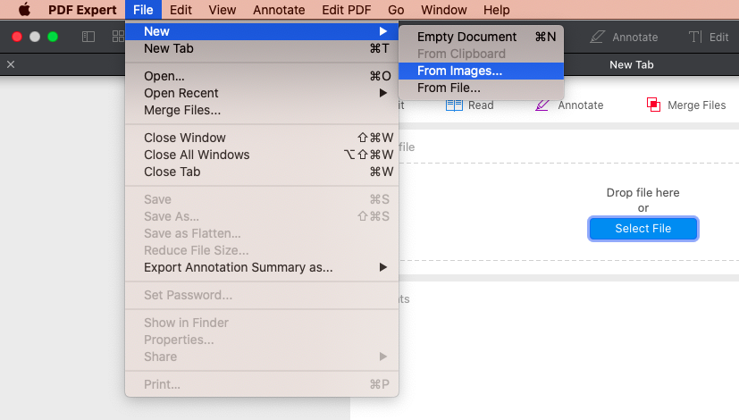The width and height of the screenshot is (739, 420).
Task: Click the red Merge Files icon
Action: point(653,105)
